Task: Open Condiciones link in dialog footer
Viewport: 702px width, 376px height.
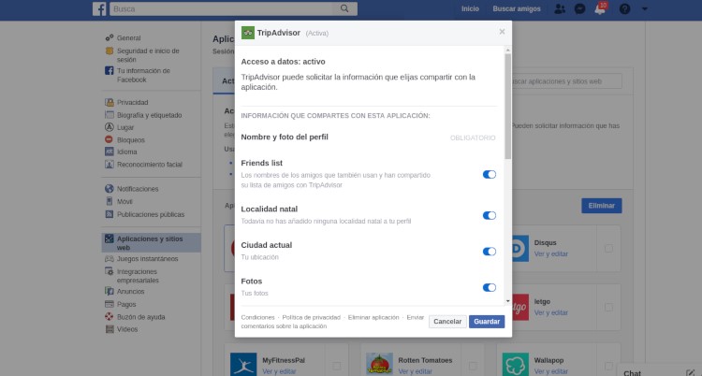Action: (258, 317)
